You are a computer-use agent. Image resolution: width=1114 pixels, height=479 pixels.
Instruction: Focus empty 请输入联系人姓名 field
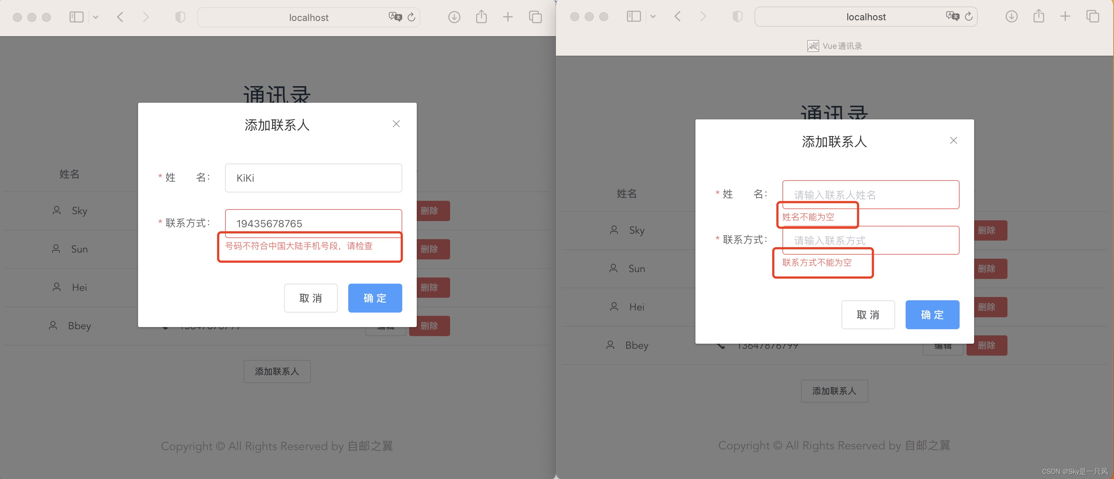870,195
